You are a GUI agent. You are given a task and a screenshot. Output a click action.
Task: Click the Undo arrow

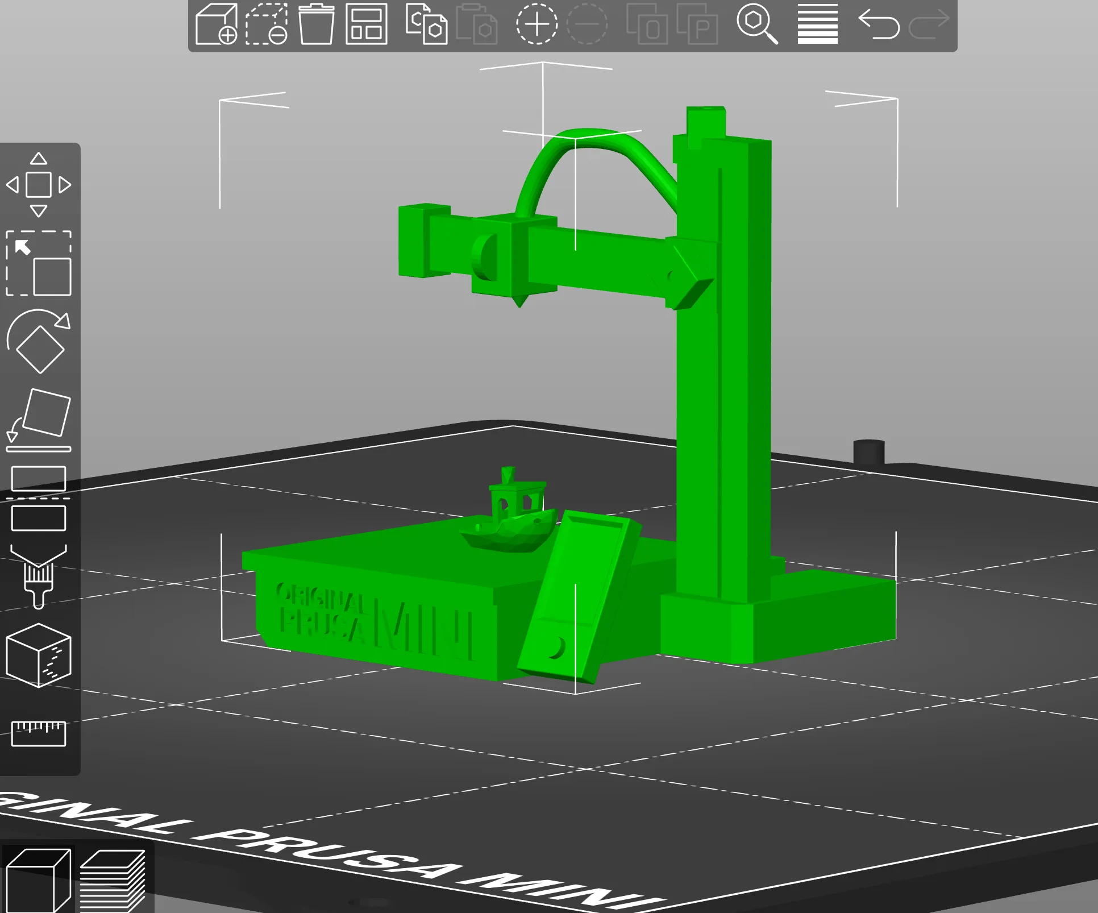(879, 24)
